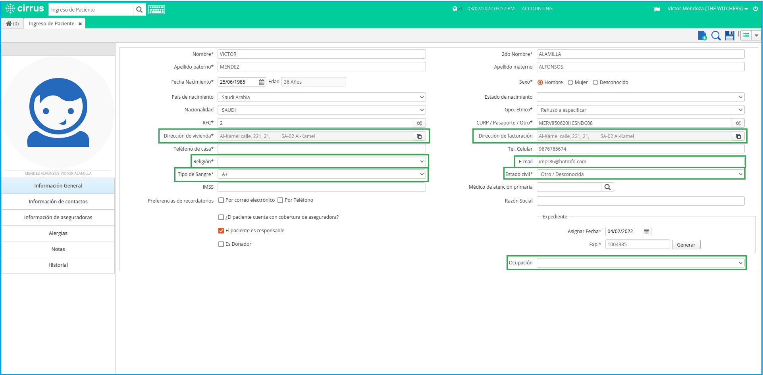Check the Es Donador checkbox
763x375 pixels.
pyautogui.click(x=221, y=244)
